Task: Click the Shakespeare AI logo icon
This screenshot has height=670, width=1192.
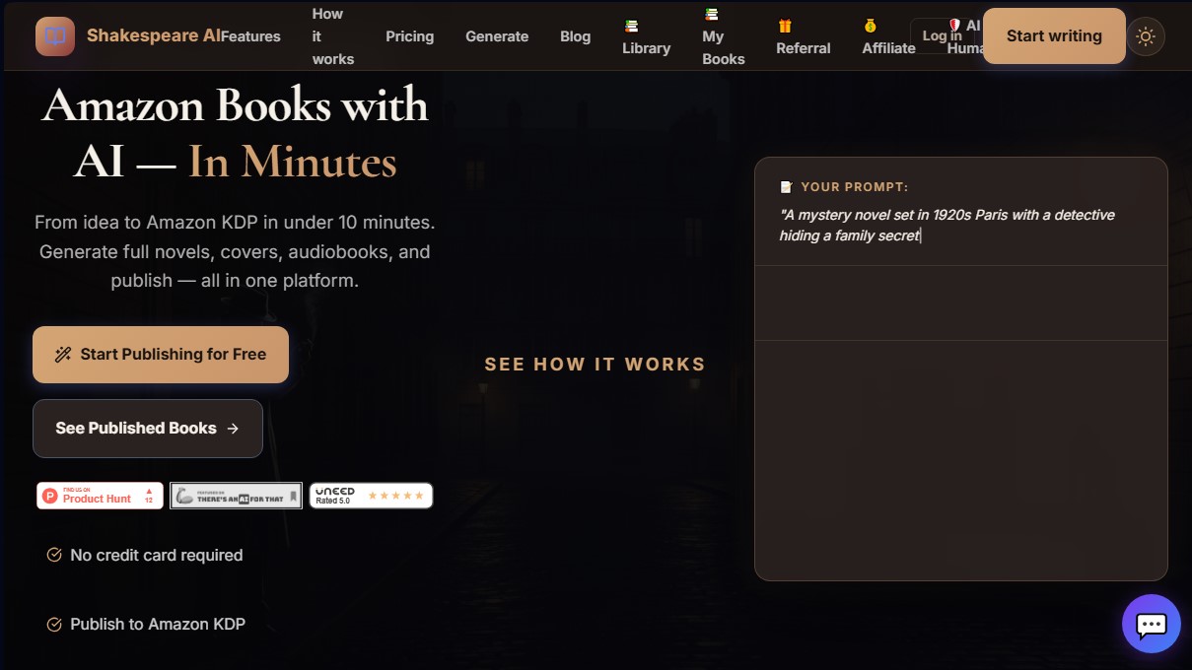Action: click(55, 36)
